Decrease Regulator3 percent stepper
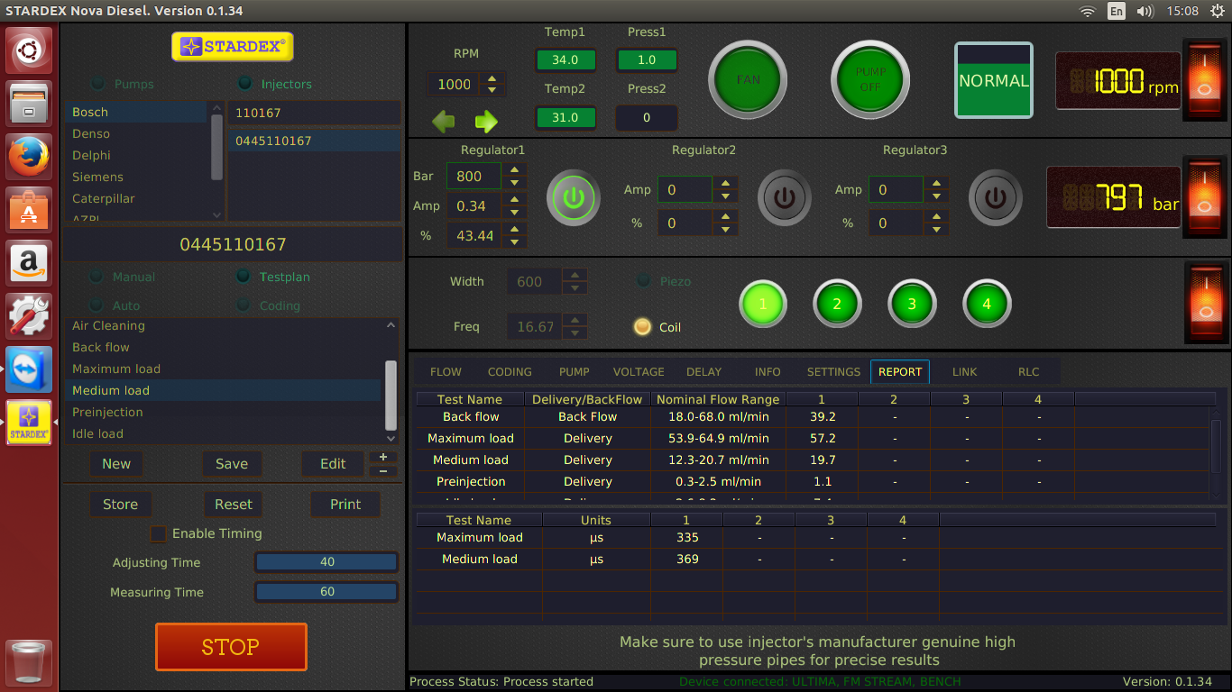The image size is (1232, 692). click(936, 229)
